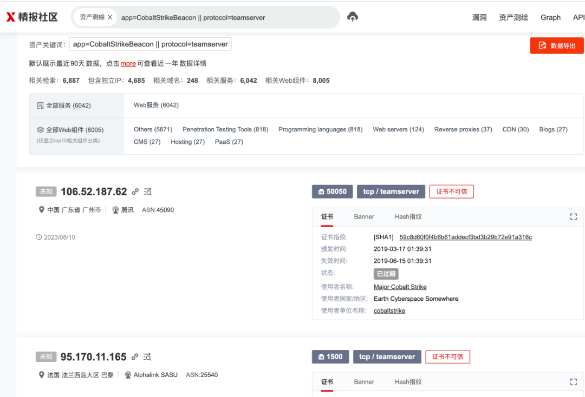Click the cloud upload icon

click(352, 17)
